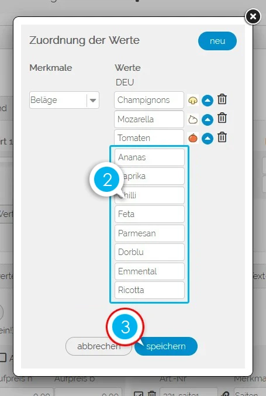Viewport: 266px width, 396px height.
Task: Open the Beläge Merkmale dropdown
Action: point(64,100)
